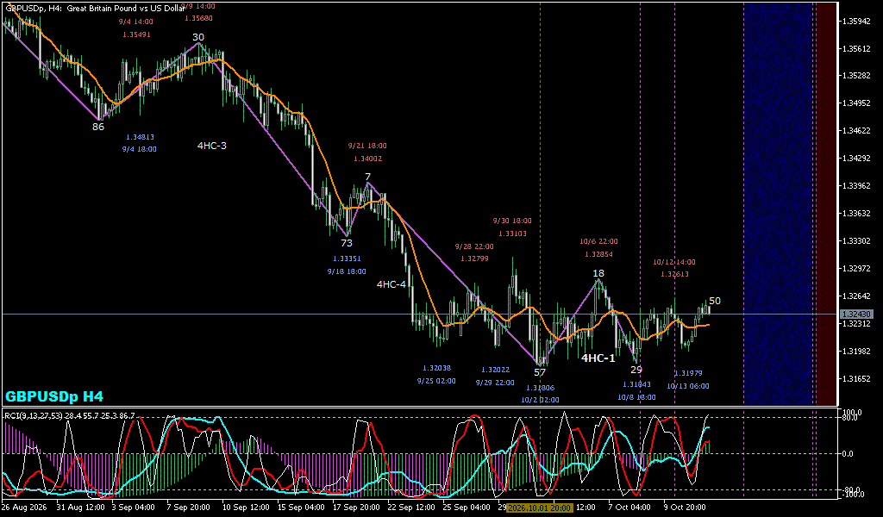Click the chart title 'Great Britain Pound vs US Dollar'
Viewport: 883px width, 517px height.
click(126, 9)
